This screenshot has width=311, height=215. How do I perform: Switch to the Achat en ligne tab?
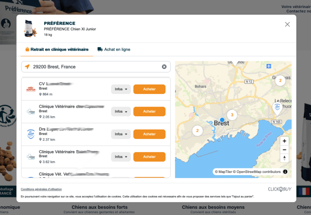[x=114, y=49]
